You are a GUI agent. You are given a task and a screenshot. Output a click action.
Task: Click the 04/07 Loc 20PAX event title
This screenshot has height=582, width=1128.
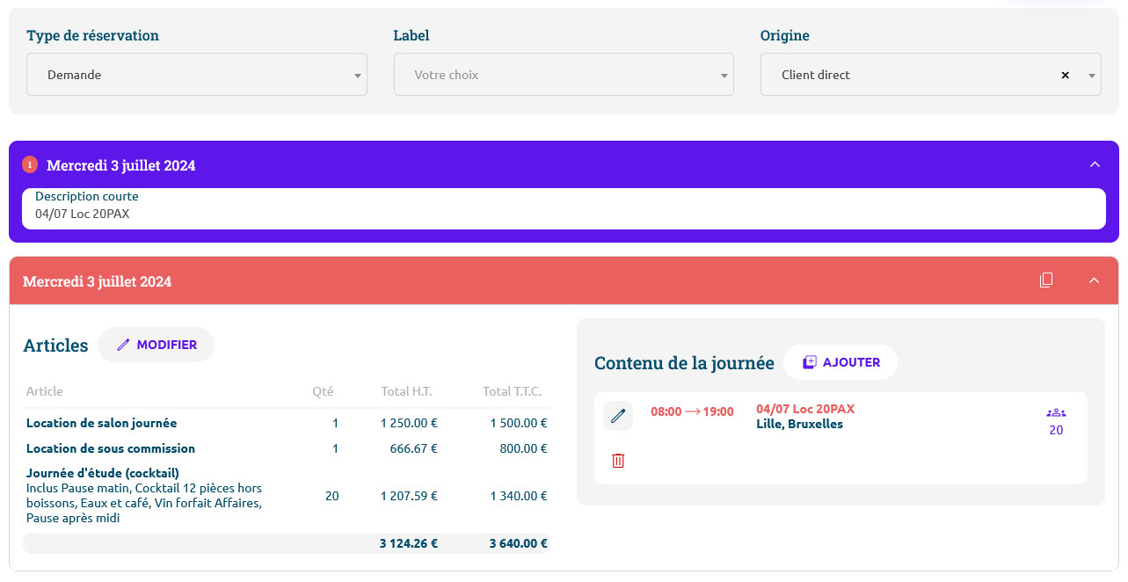tap(804, 409)
